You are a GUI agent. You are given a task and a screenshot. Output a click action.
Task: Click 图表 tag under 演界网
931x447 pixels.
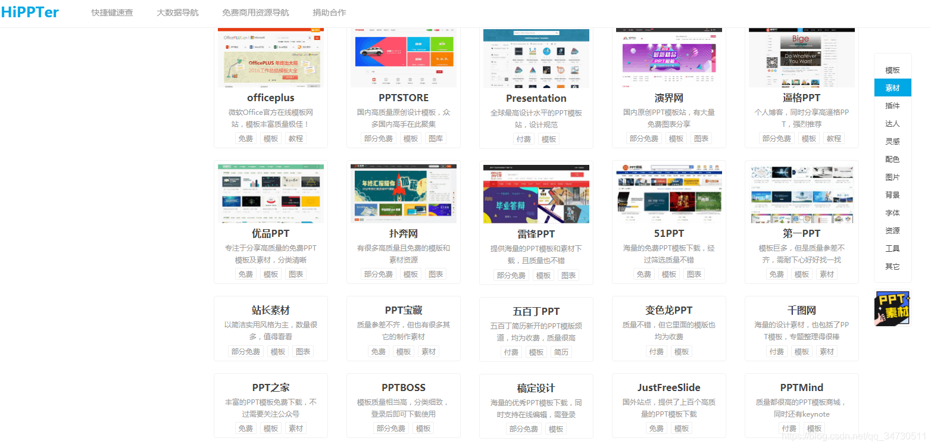[701, 138]
